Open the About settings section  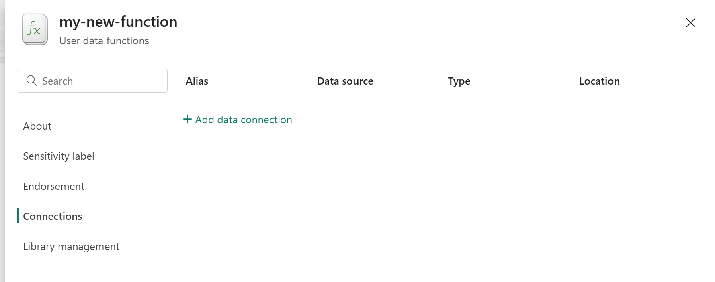pos(37,126)
